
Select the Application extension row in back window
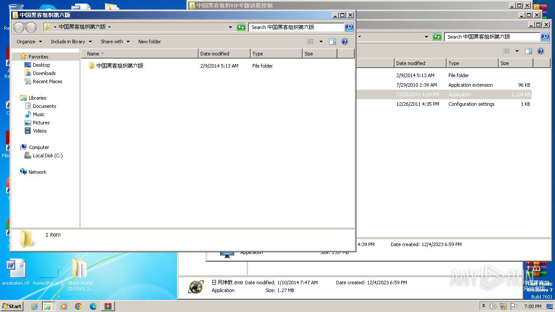point(444,85)
